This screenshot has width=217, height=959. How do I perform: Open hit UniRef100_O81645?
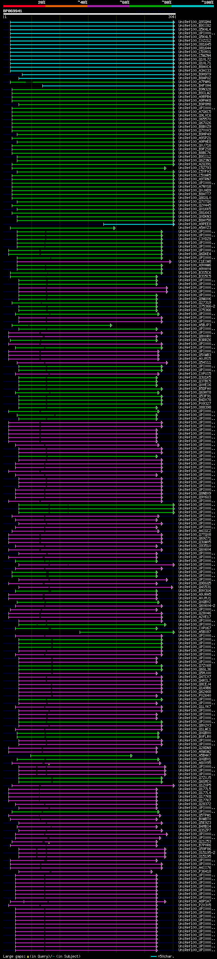click(x=195, y=44)
